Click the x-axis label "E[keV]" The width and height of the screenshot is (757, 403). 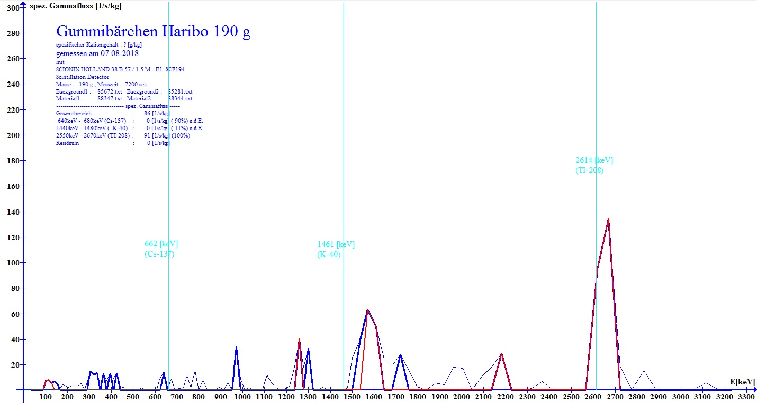pos(742,382)
